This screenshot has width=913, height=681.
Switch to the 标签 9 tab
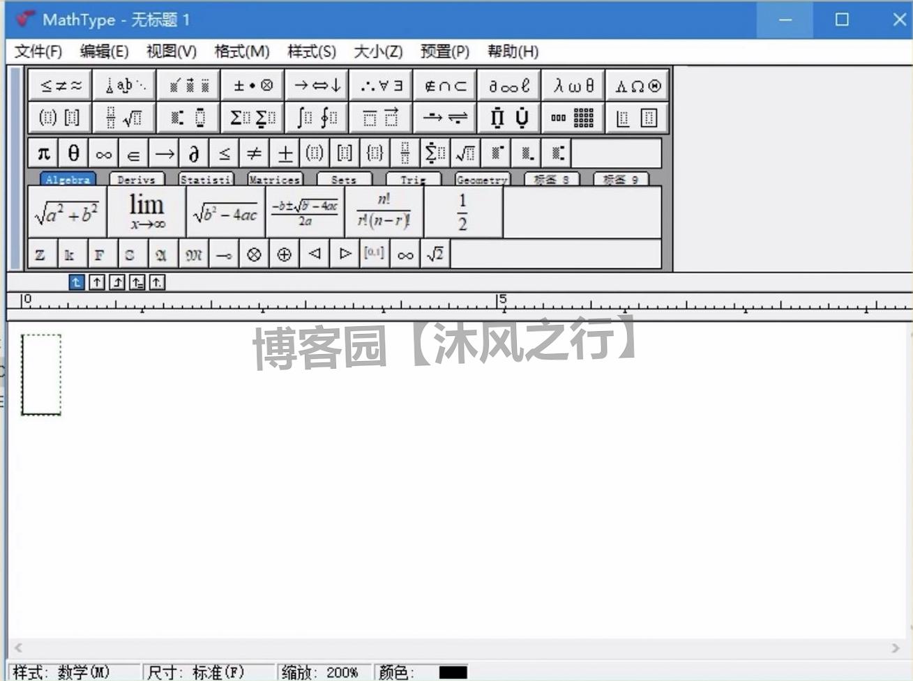pos(620,179)
